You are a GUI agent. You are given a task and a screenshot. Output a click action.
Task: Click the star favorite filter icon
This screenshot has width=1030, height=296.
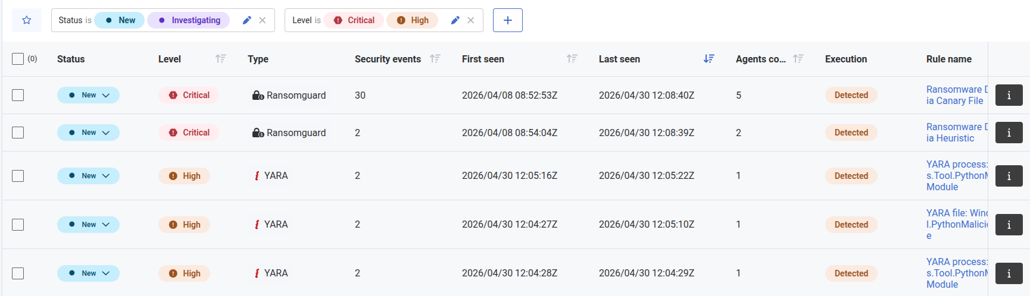(x=27, y=20)
